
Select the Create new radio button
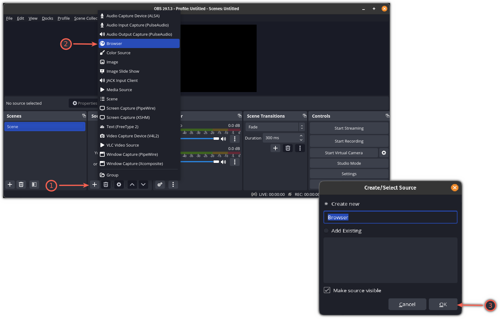[326, 204]
